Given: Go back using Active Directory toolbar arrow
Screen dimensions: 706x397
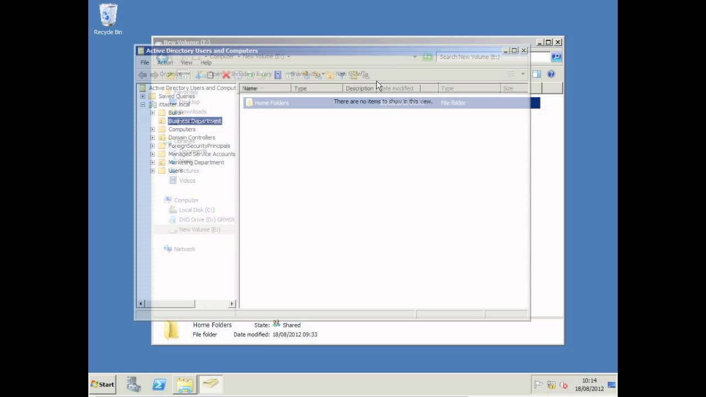Looking at the screenshot, I should tap(143, 74).
